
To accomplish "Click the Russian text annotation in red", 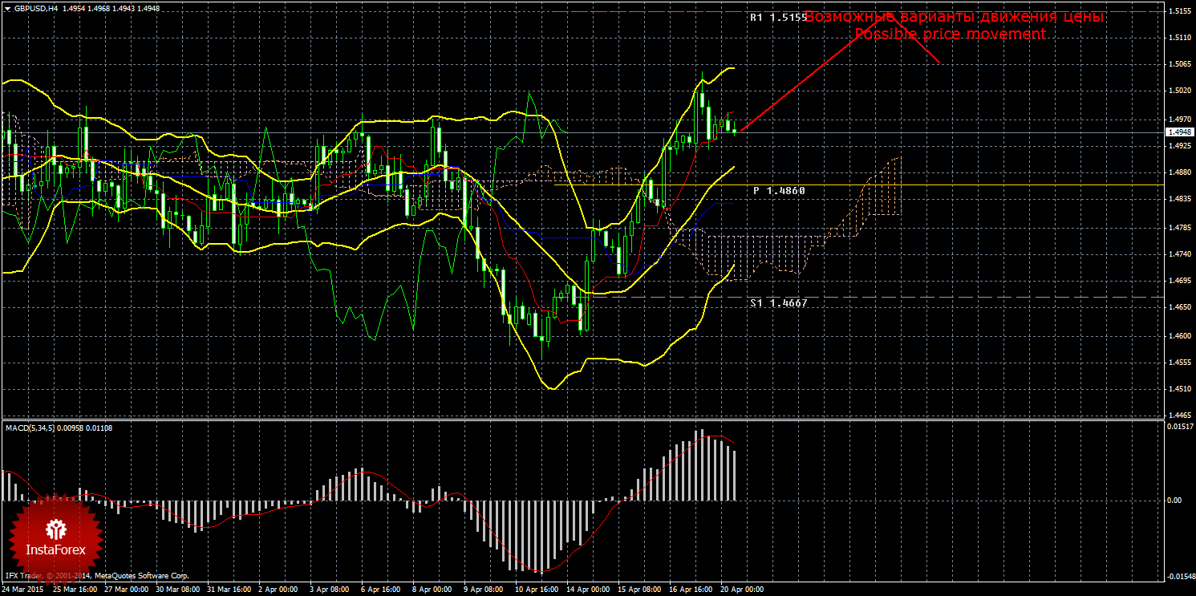I will [x=955, y=17].
